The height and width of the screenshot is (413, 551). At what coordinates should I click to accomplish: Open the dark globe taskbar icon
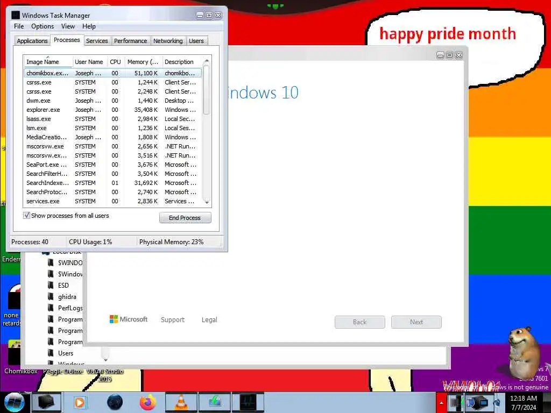[x=115, y=402]
